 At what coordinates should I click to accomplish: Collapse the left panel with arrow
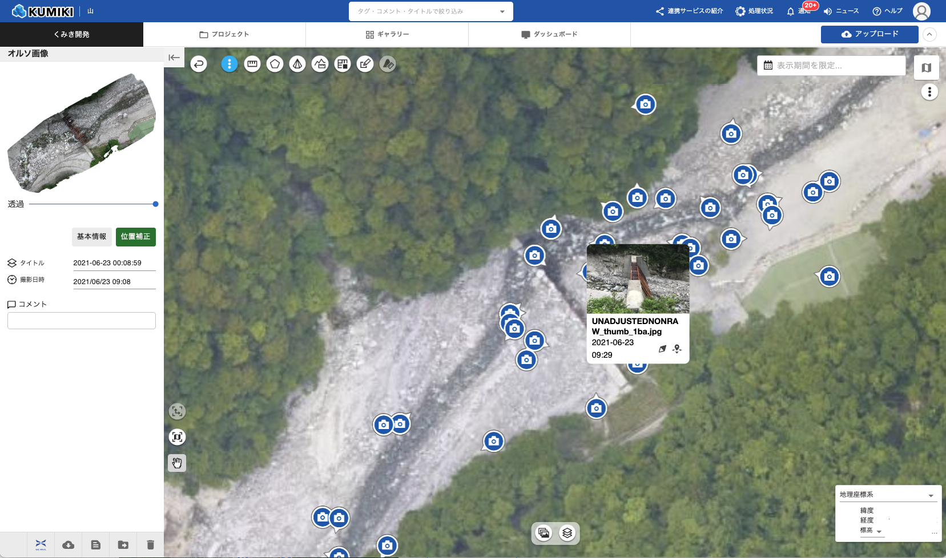[174, 57]
